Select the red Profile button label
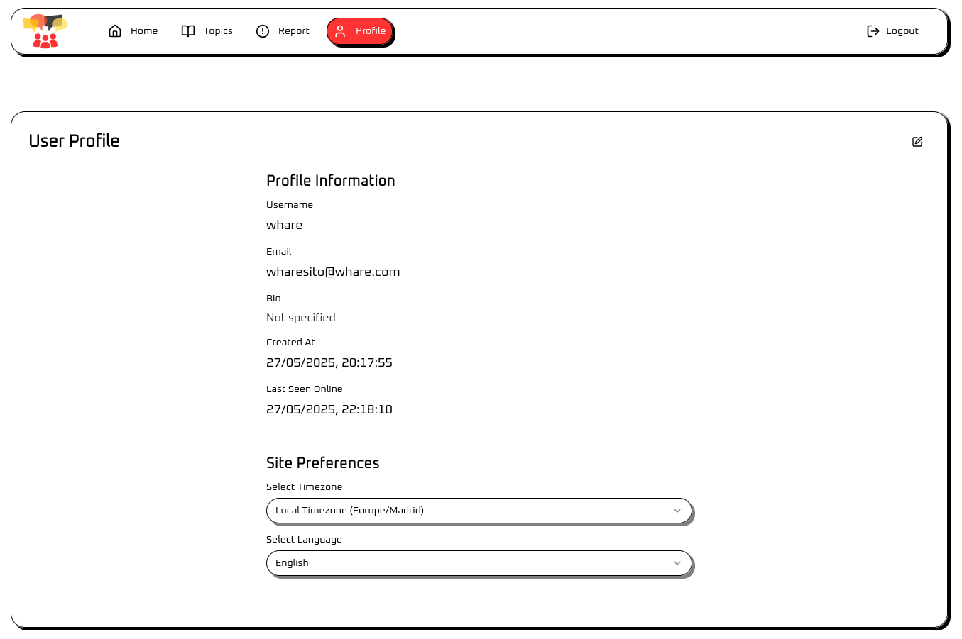 pos(370,31)
